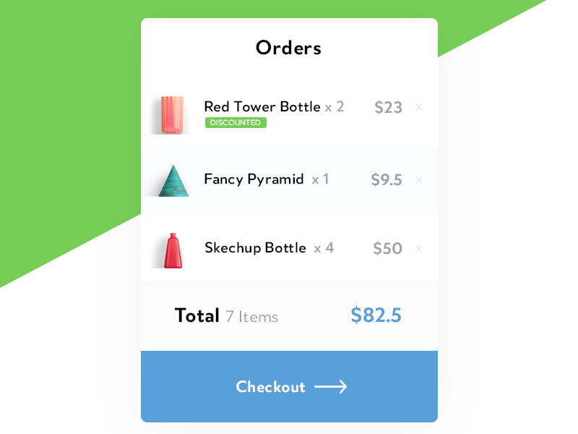Click the $9.5 Fancy Pyramid price
The image size is (578, 434).
coord(387,180)
